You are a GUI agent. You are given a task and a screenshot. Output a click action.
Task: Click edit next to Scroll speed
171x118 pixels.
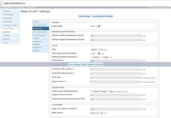pos(144,61)
